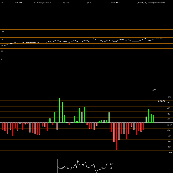Viewport: 173px width, 173px height.
Task: Click the RSI value 63.53 label
Action: 159,39
